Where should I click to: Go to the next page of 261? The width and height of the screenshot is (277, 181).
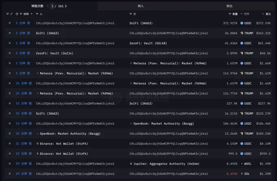(x=66, y=6)
